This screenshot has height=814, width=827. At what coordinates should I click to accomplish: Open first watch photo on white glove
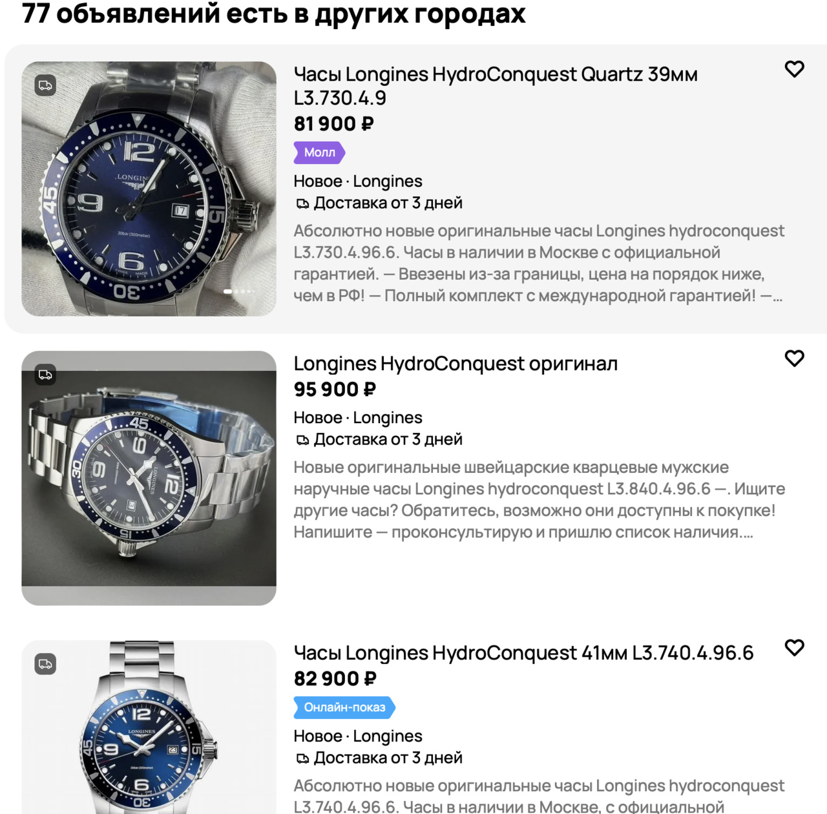click(x=149, y=189)
